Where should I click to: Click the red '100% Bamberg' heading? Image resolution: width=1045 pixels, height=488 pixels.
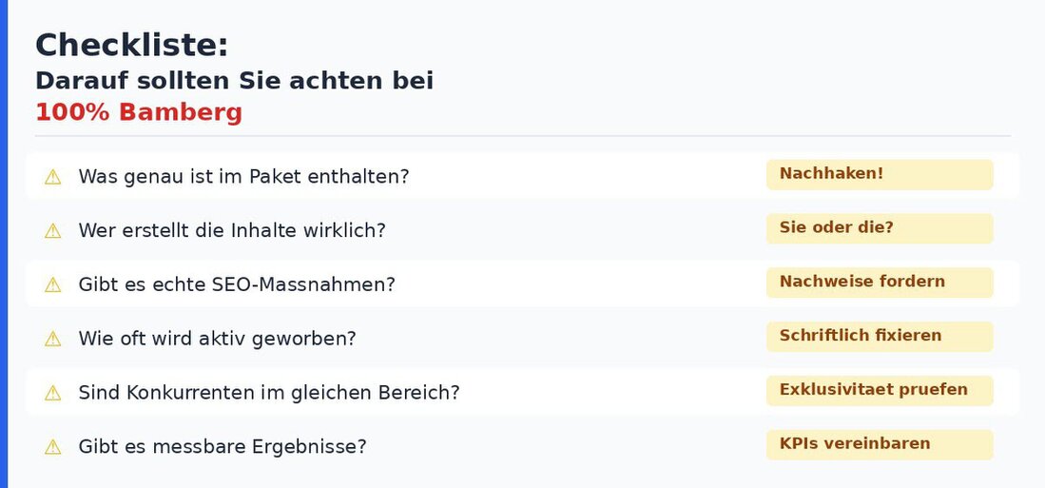pos(139,112)
